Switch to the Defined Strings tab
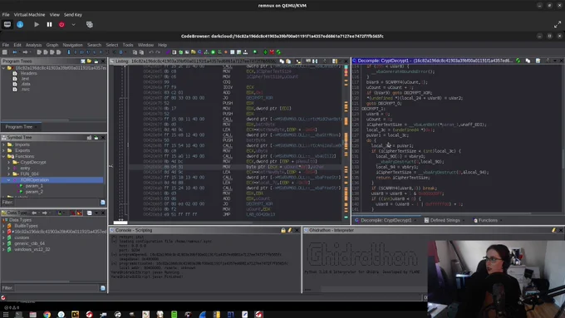This screenshot has width=565, height=318. coord(444,220)
